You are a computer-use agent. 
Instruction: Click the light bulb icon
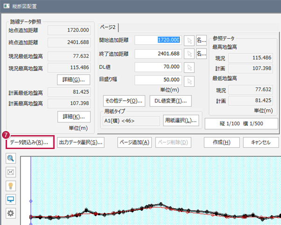pyautogui.click(x=10, y=186)
